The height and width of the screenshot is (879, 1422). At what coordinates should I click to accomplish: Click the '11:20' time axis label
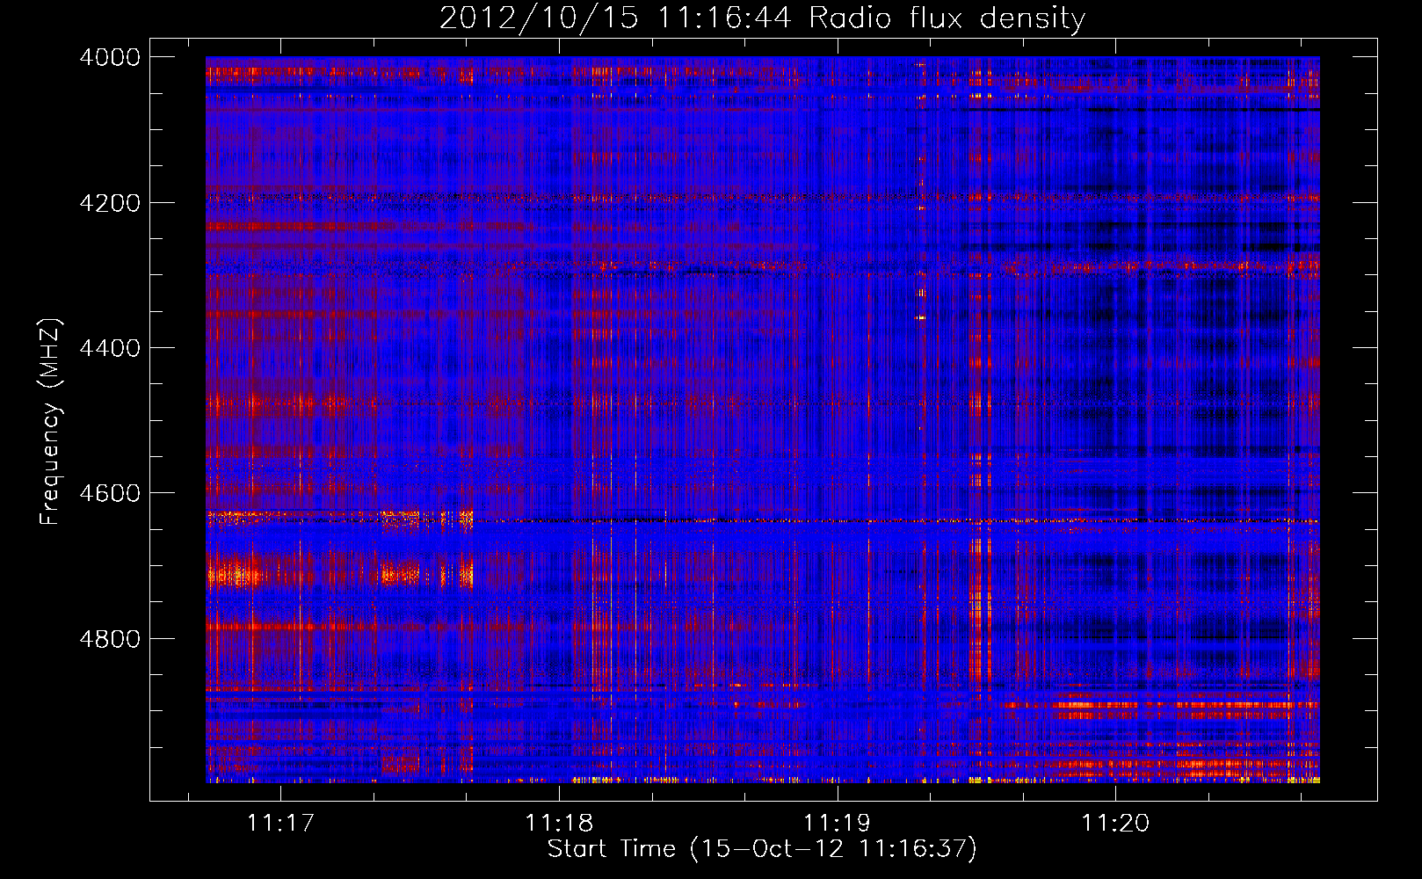coord(1115,824)
